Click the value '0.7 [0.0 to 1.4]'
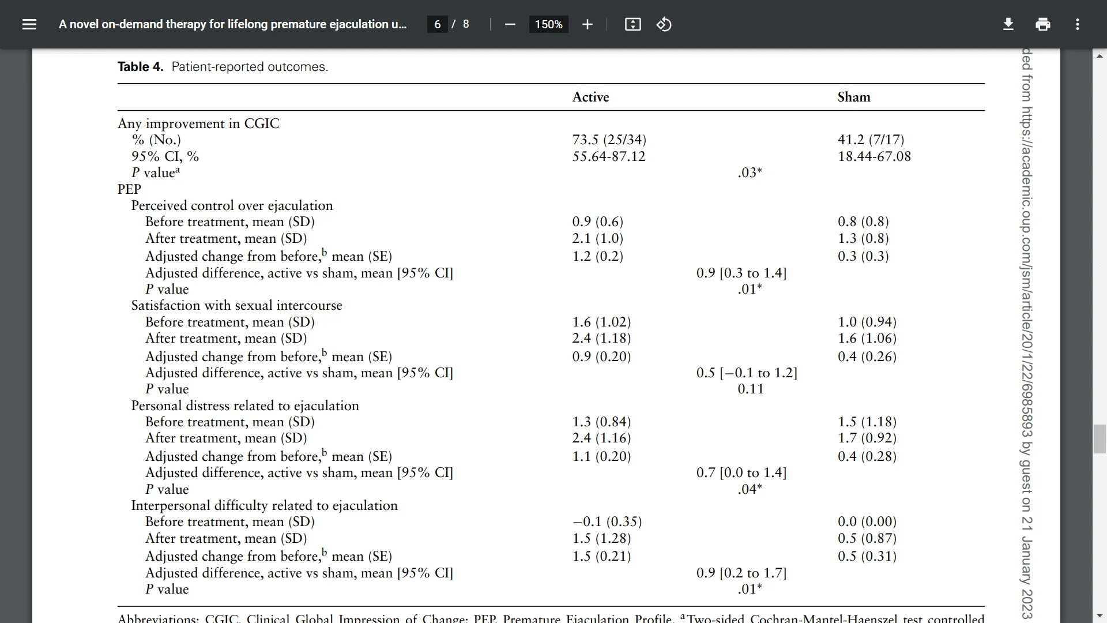1107x623 pixels. [741, 472]
